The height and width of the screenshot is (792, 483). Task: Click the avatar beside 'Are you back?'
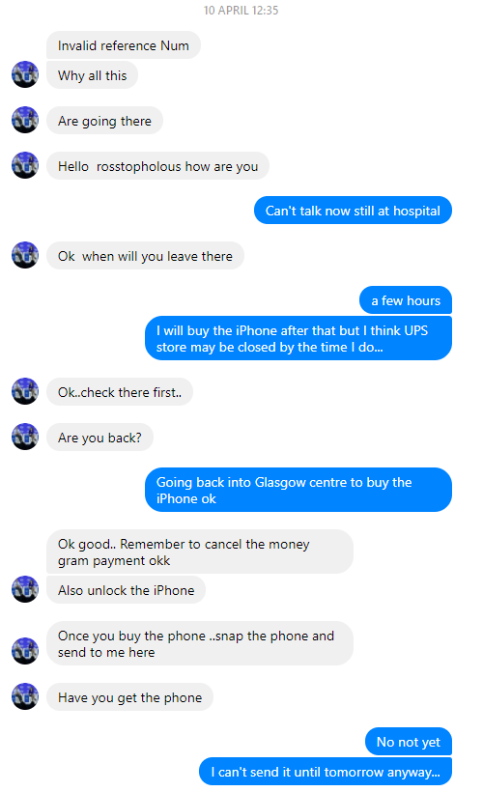25,437
